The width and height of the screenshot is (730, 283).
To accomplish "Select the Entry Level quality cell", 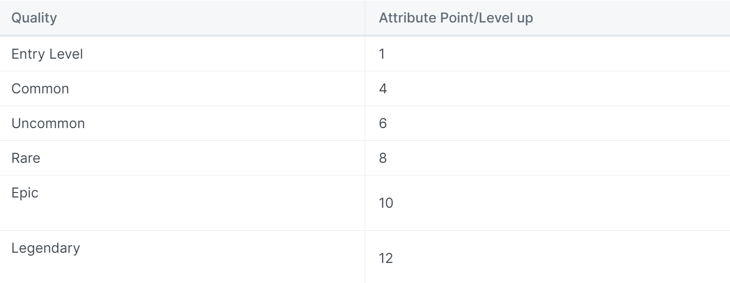I will [x=47, y=54].
